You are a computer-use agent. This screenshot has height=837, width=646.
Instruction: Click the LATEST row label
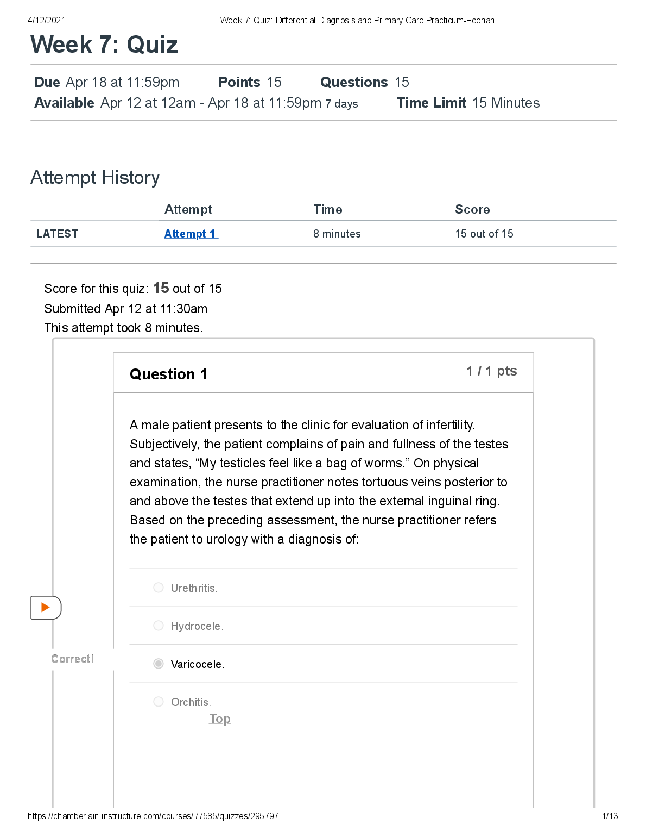coord(57,234)
